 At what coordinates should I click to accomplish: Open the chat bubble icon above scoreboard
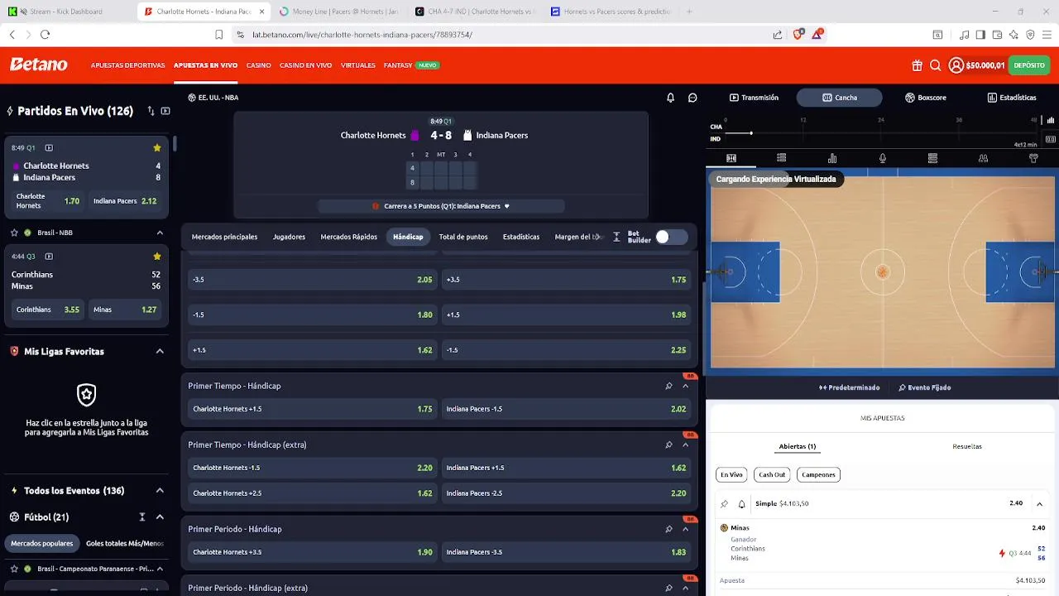point(692,98)
